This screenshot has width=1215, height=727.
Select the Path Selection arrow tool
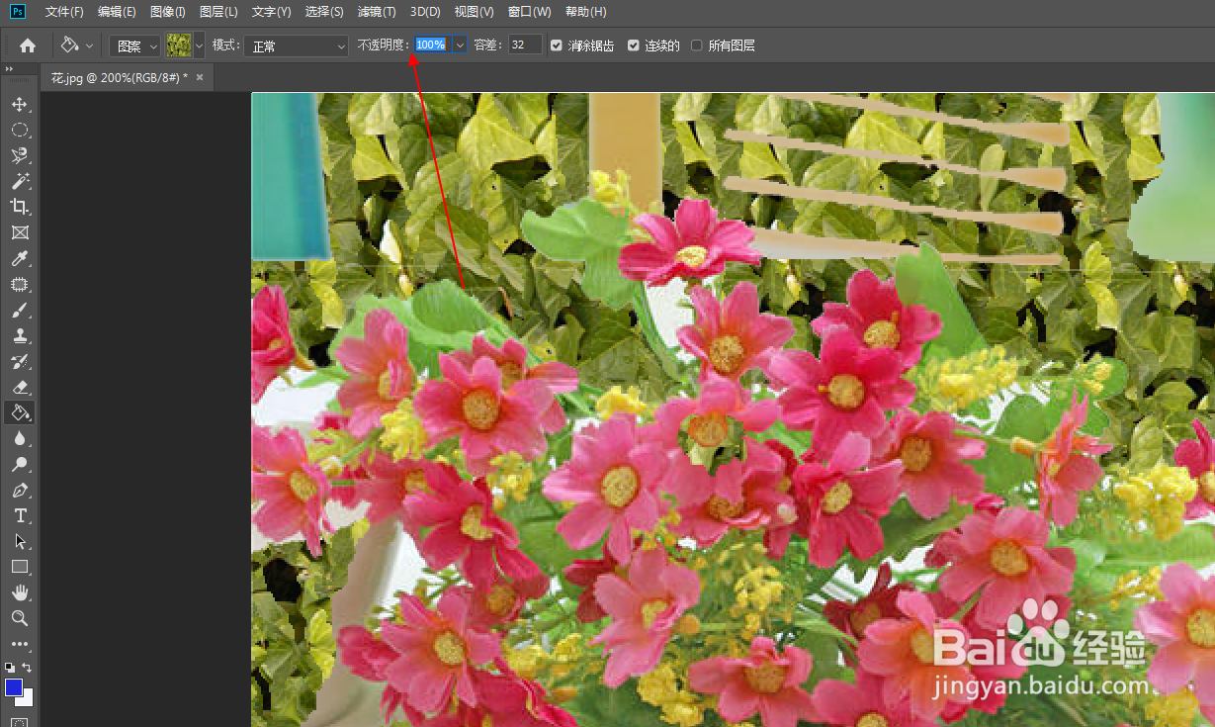pos(20,541)
